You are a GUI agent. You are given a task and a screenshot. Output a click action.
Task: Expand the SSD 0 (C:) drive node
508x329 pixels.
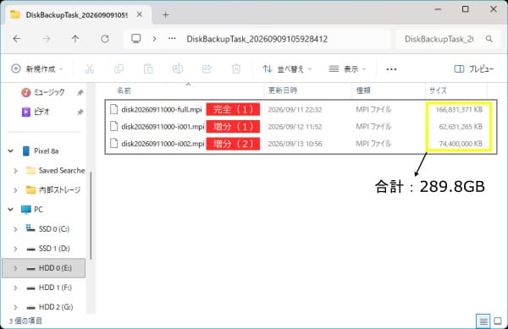coord(15,229)
